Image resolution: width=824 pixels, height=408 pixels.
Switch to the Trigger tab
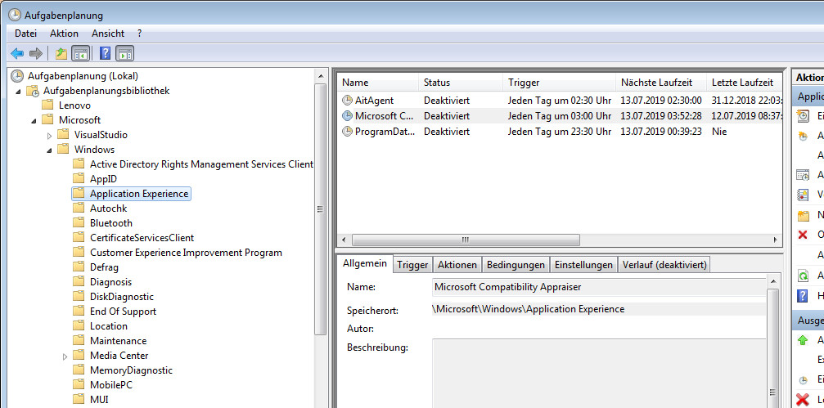412,265
